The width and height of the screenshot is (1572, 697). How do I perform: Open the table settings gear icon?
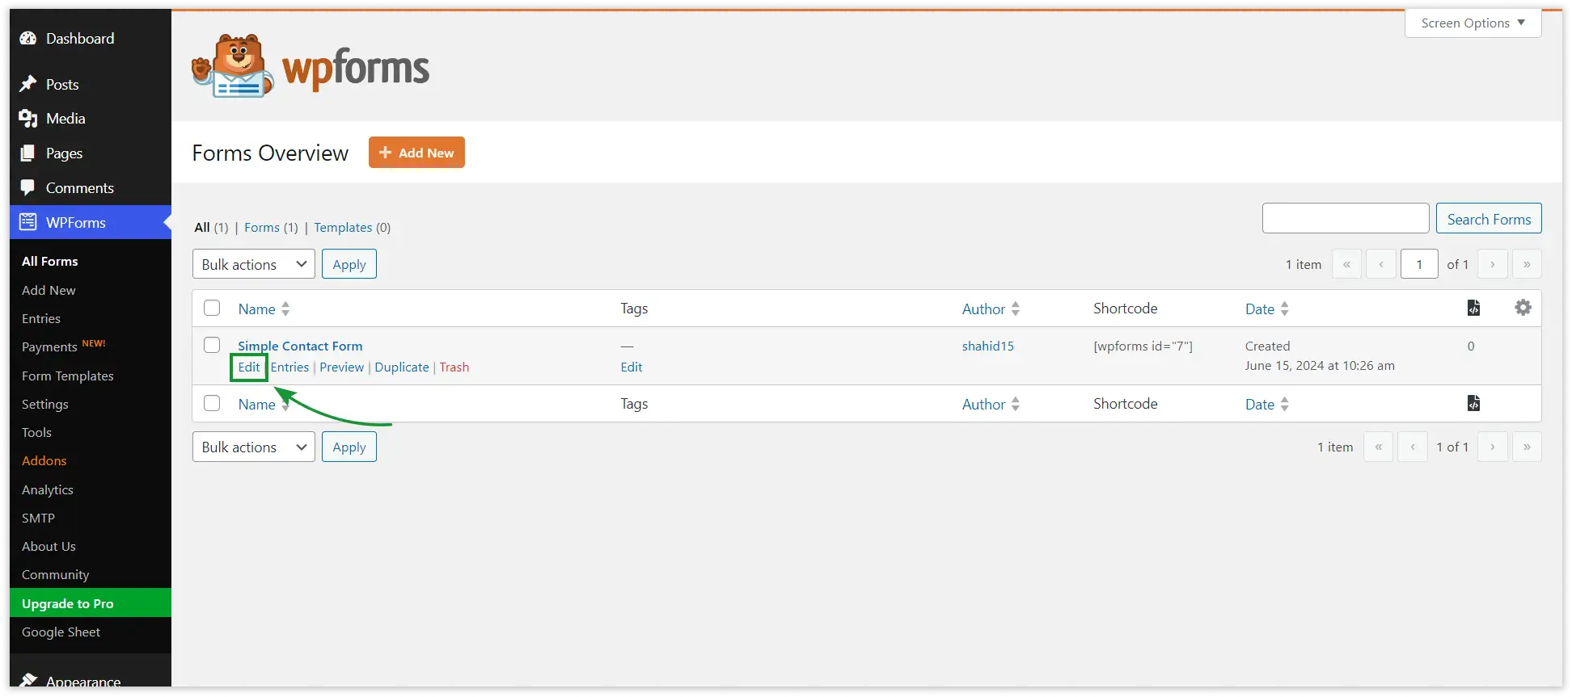click(1523, 308)
